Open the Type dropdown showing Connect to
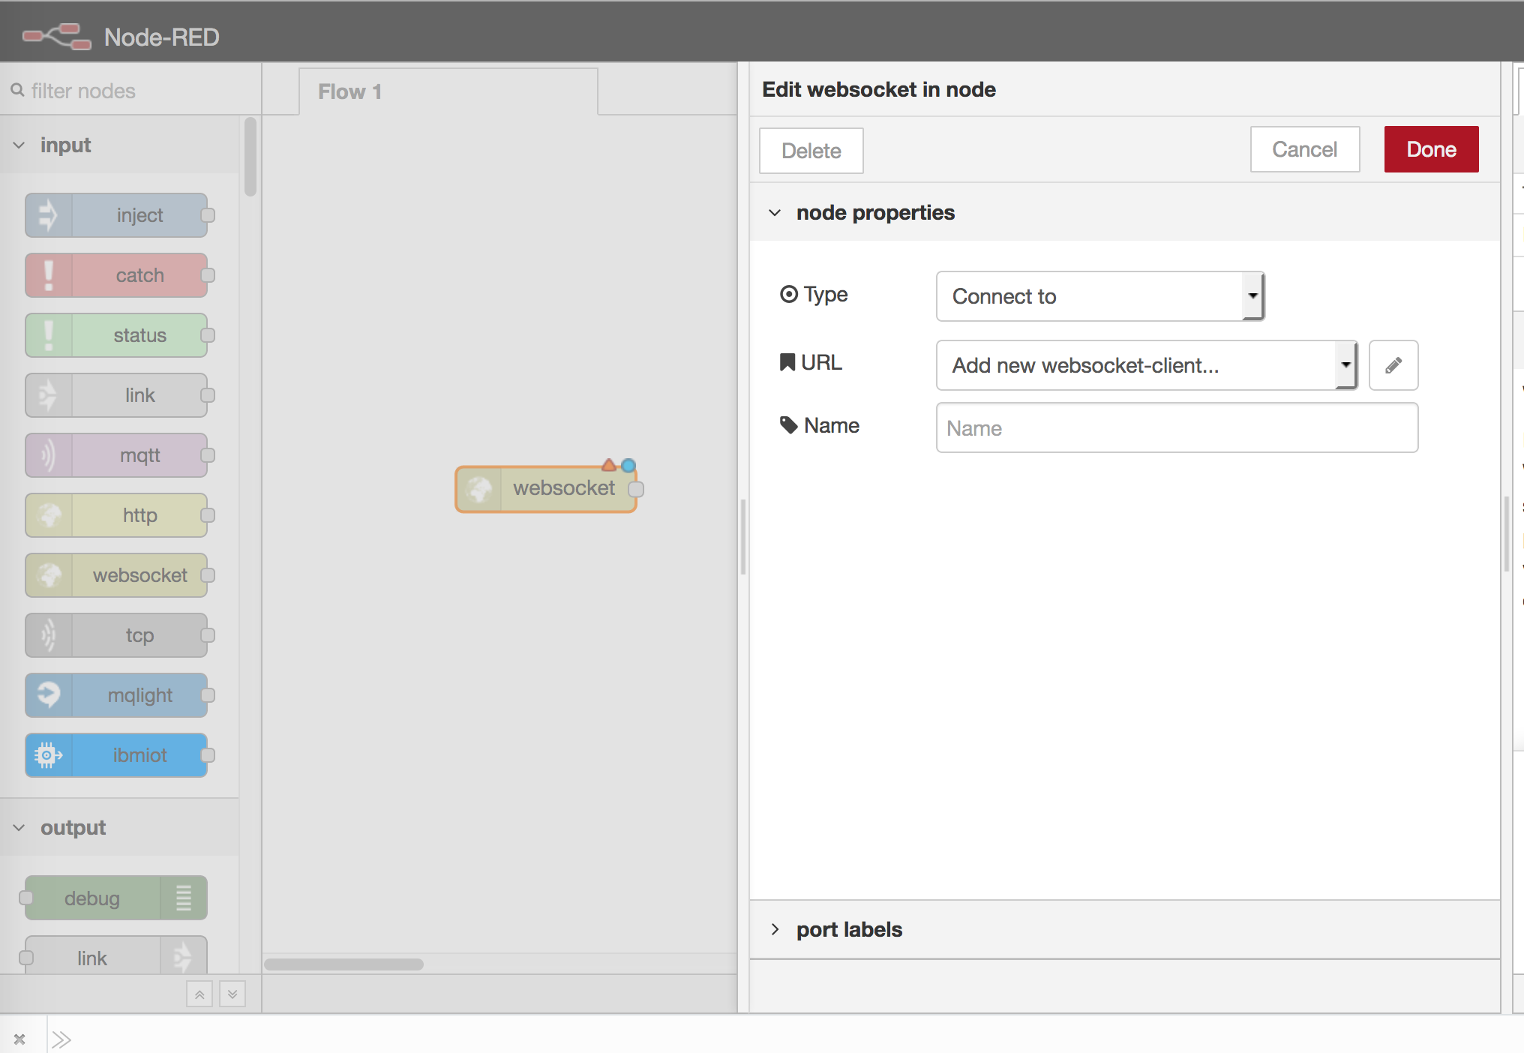This screenshot has height=1053, width=1524. click(x=1100, y=296)
